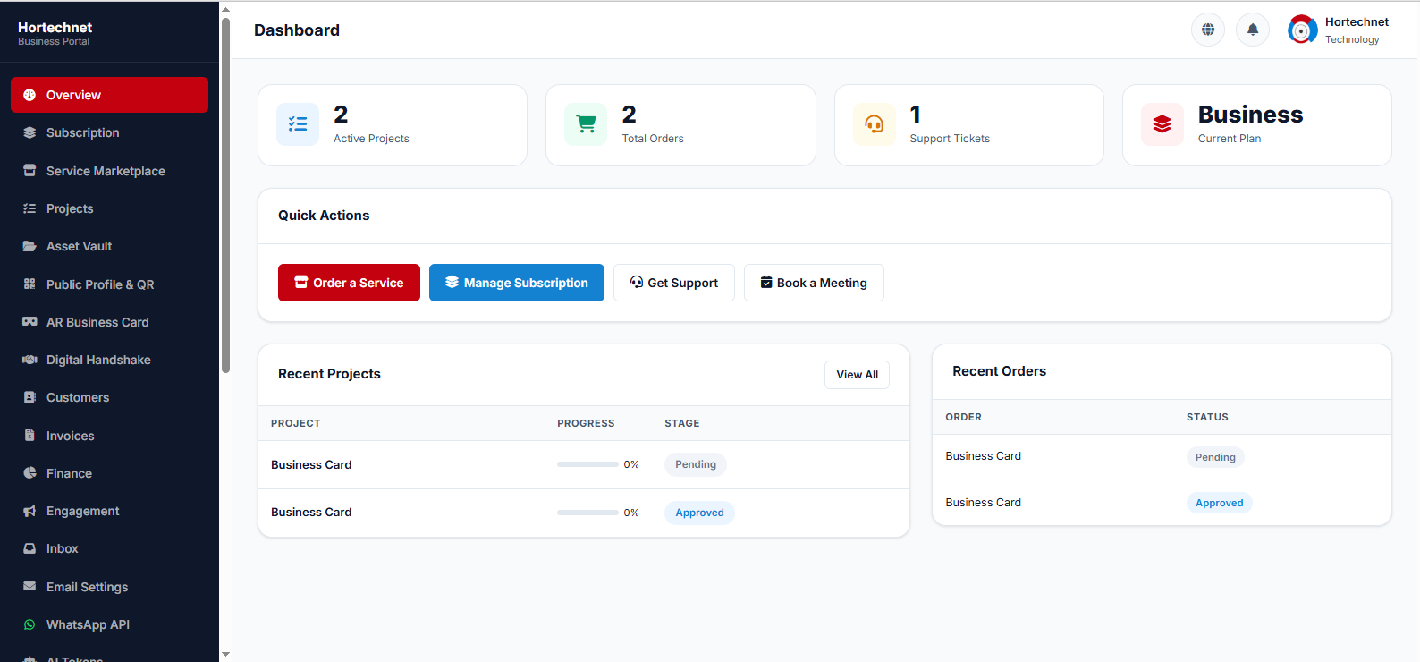Click the progress bar of Pending project
Viewport: 1420px width, 662px height.
[x=587, y=464]
